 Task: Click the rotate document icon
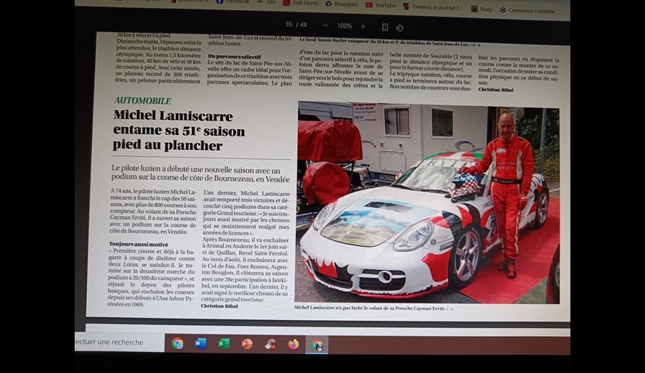[399, 27]
